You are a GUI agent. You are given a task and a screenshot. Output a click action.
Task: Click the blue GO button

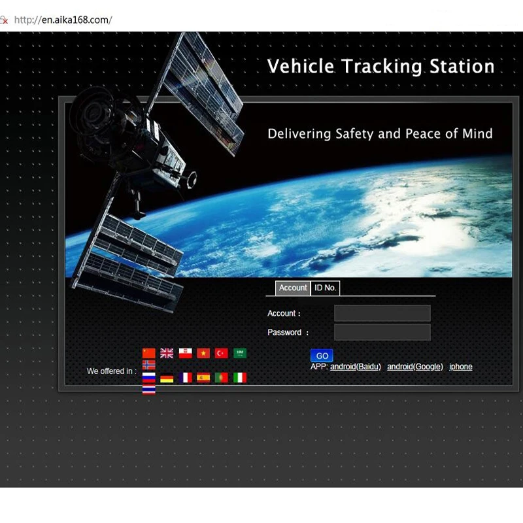[x=322, y=356]
